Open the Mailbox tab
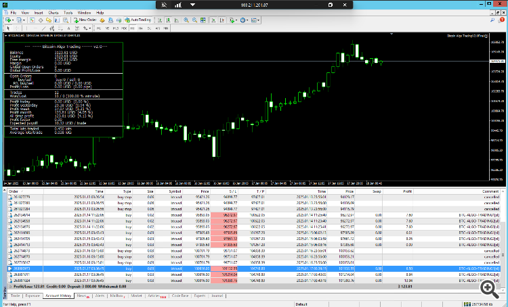Viewport: 508px width, 307px height. pos(117,296)
